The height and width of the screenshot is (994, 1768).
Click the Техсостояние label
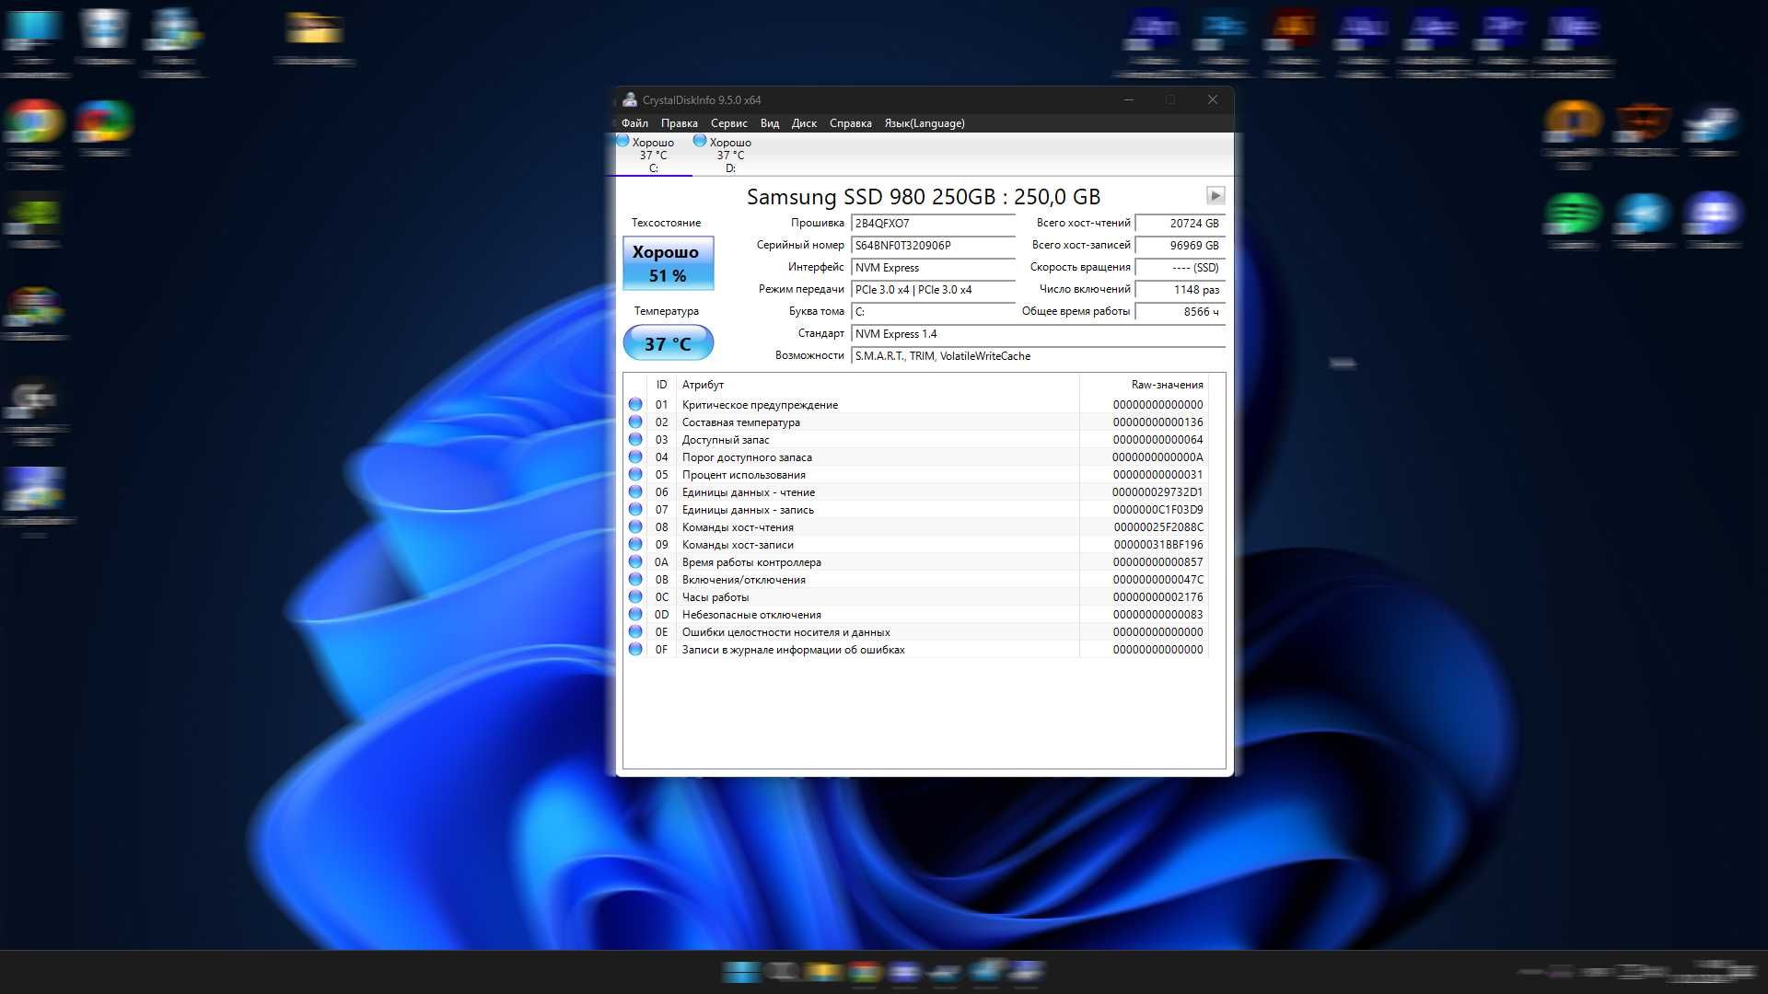(x=666, y=223)
